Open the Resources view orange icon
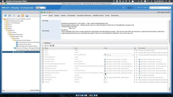Screen dimensions: 173x97 pos(22,16)
